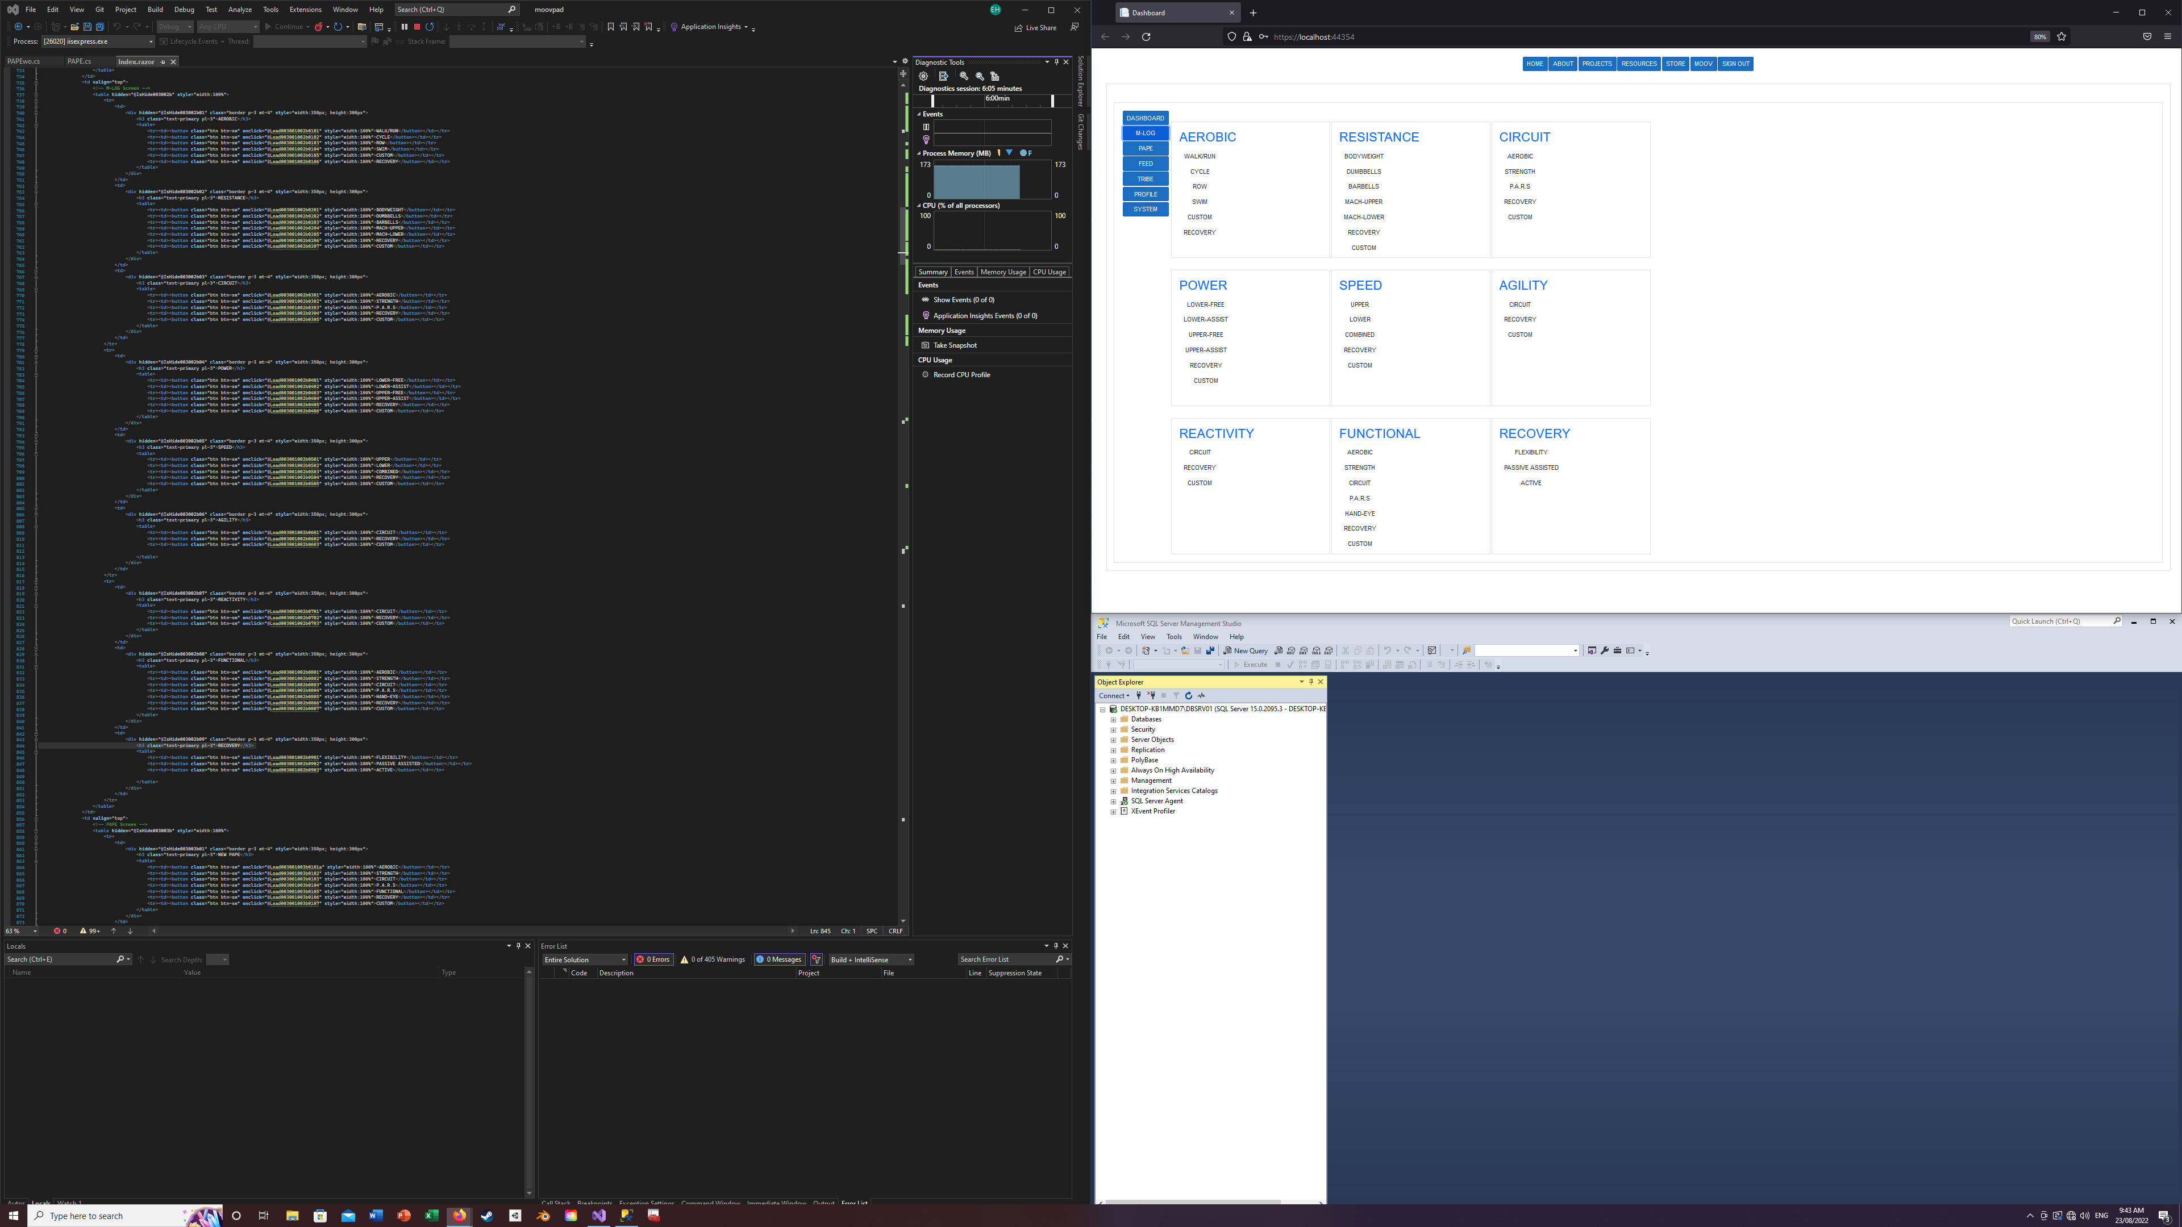Screen dimensions: 2182x1227
Task: Open Build + IntelliSense dropdown
Action: click(871, 959)
